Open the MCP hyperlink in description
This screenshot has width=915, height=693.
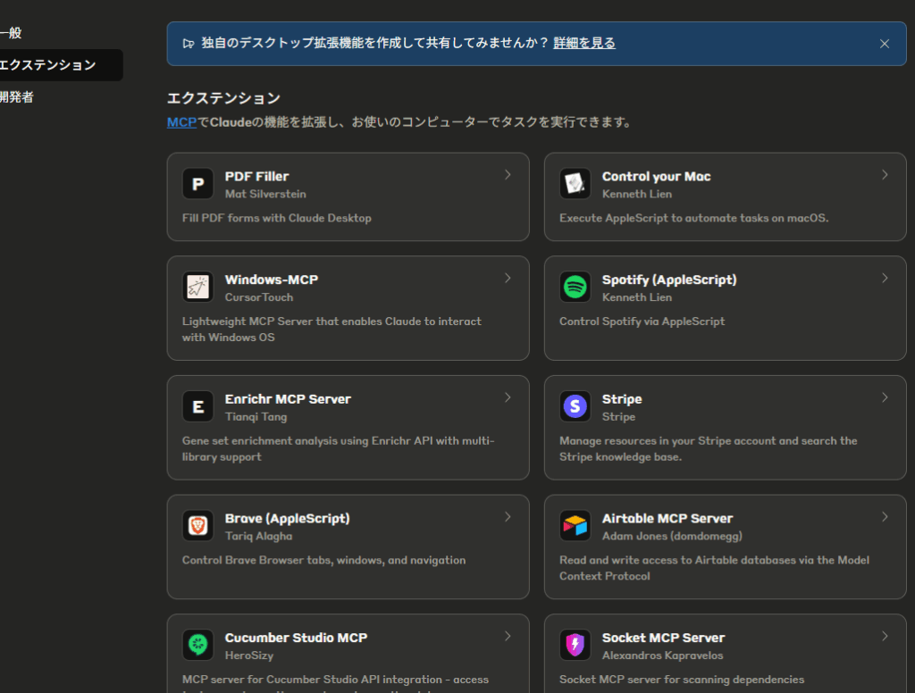(181, 122)
